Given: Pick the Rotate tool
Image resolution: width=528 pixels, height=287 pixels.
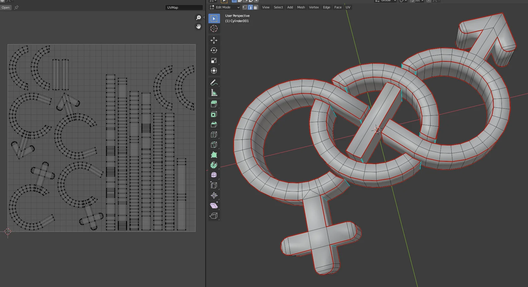Looking at the screenshot, I should click(x=214, y=50).
